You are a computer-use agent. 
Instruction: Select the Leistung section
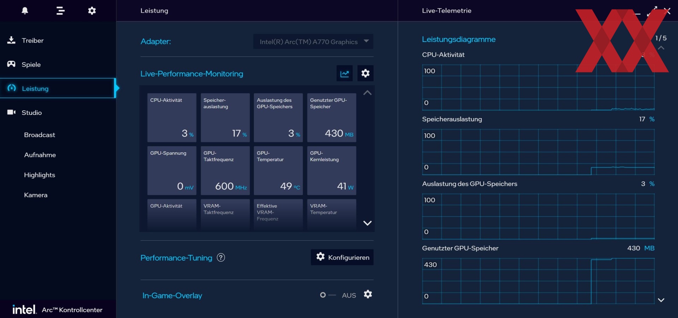(x=58, y=88)
